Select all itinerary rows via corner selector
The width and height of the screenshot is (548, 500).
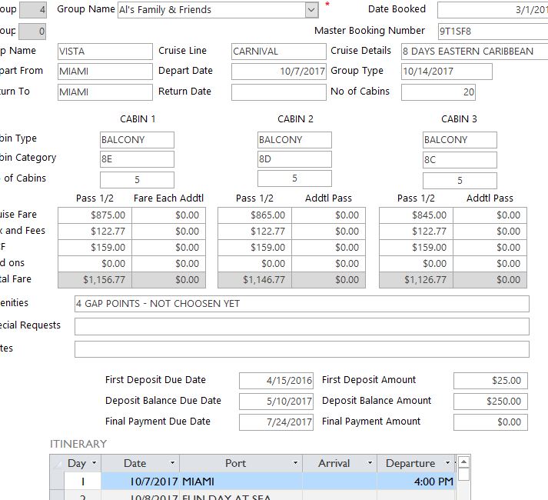coord(57,463)
